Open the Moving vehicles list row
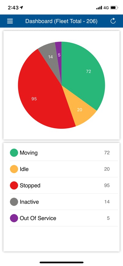Image resolution: width=123 pixels, height=266 pixels. [x=64, y=153]
